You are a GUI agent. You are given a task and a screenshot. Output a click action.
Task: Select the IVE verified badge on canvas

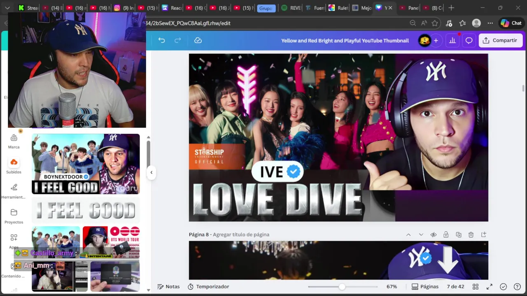tap(277, 172)
